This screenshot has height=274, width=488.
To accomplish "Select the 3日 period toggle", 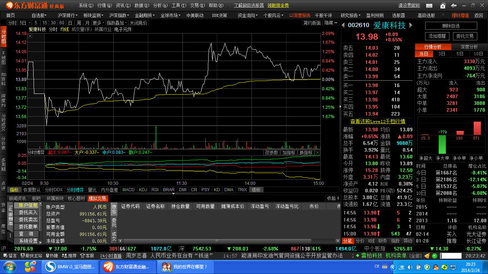I will [442, 54].
